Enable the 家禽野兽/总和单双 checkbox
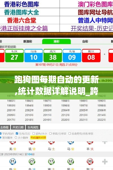 click(70, 133)
